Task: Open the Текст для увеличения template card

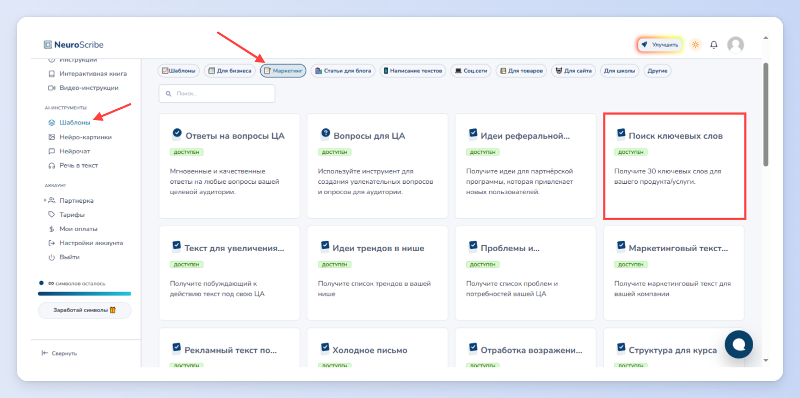Action: [229, 273]
